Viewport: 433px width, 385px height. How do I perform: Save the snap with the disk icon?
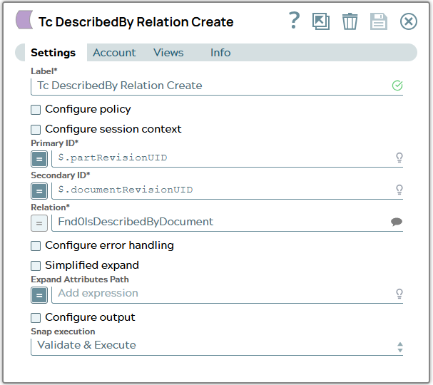[x=379, y=21]
